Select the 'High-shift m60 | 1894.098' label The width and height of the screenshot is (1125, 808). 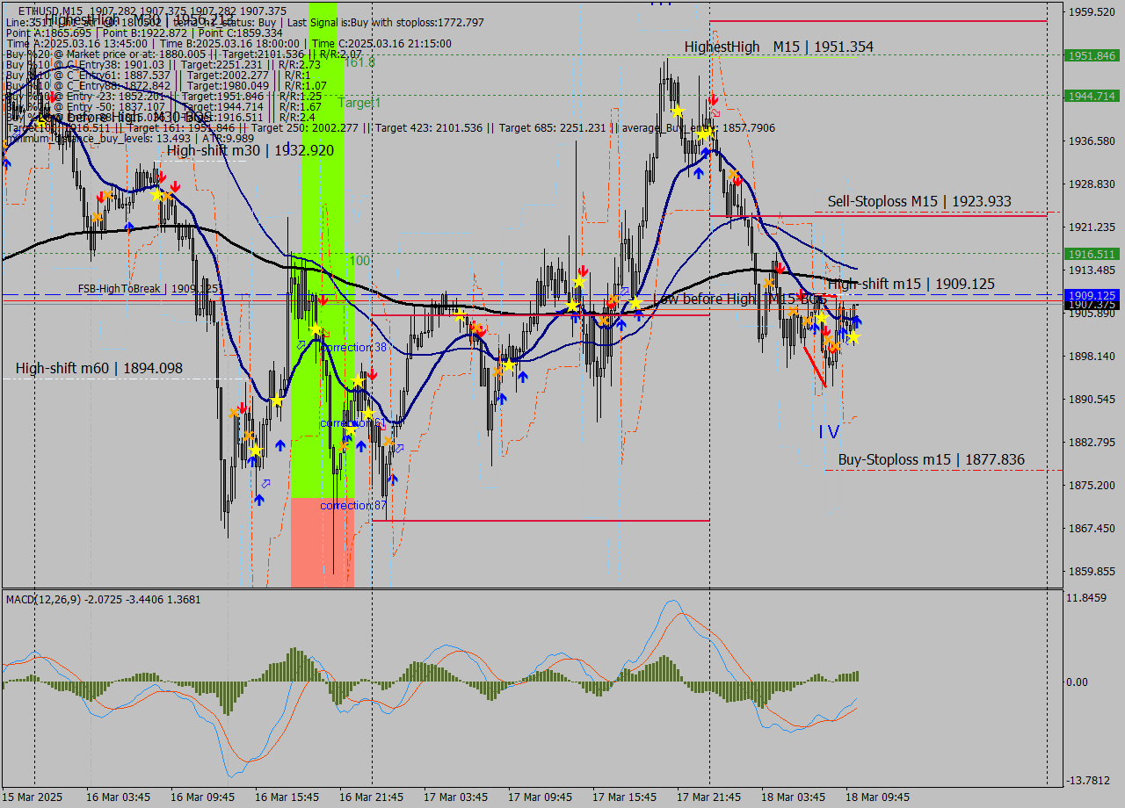click(x=98, y=368)
